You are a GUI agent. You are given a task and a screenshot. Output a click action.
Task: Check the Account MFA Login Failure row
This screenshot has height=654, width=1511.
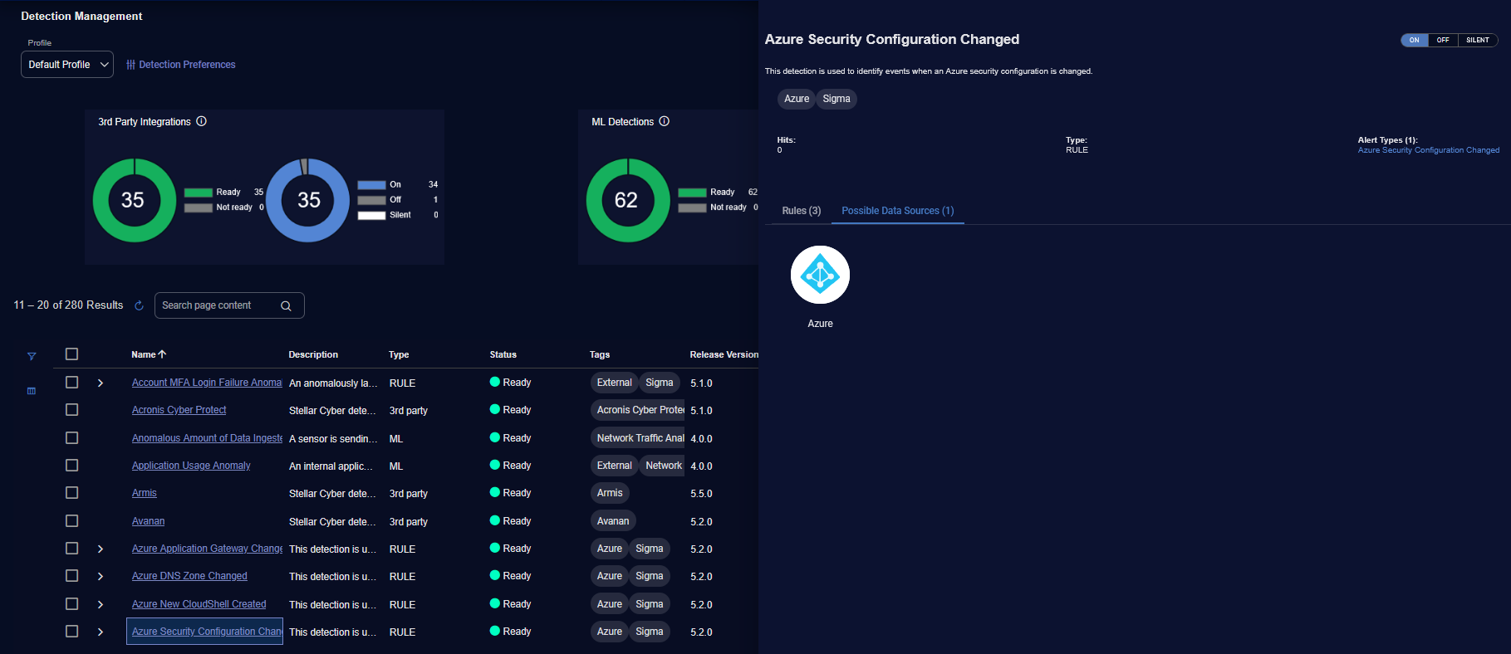(x=72, y=383)
